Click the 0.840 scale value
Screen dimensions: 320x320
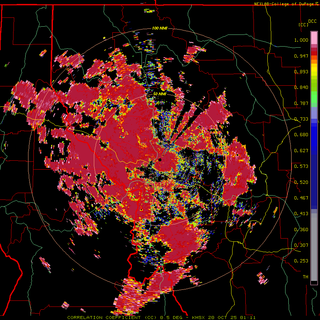(301, 87)
